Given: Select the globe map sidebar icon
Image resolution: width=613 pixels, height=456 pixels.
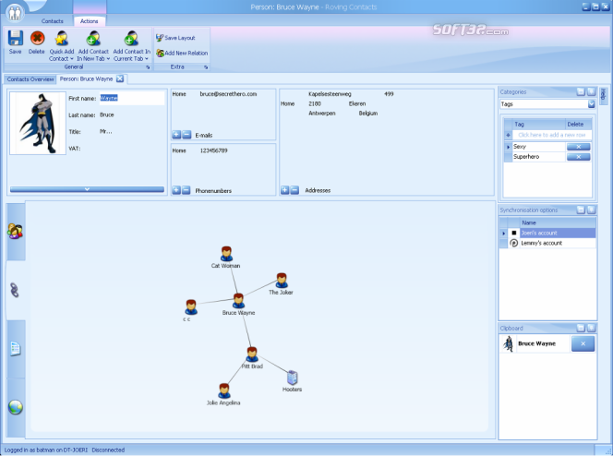Looking at the screenshot, I should tap(16, 407).
